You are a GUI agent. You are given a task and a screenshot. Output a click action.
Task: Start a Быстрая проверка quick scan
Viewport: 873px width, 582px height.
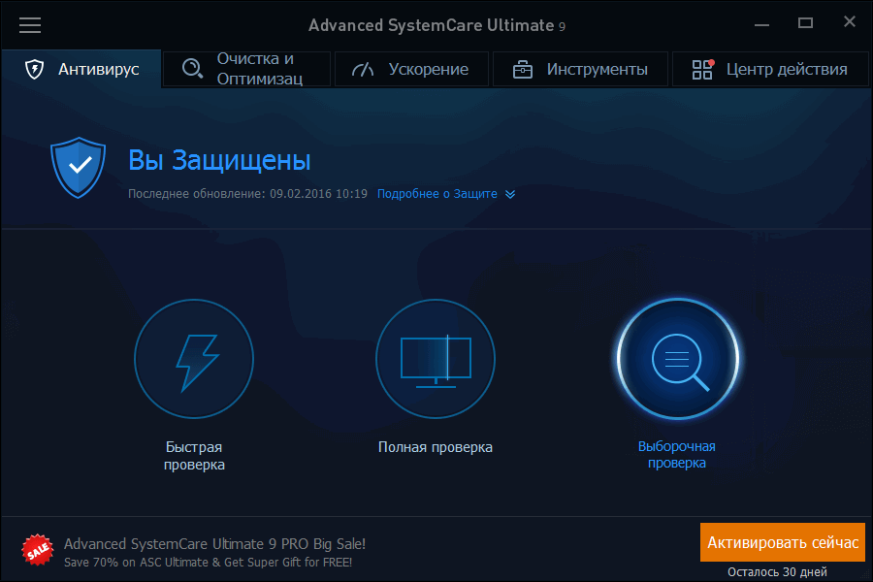click(x=194, y=359)
